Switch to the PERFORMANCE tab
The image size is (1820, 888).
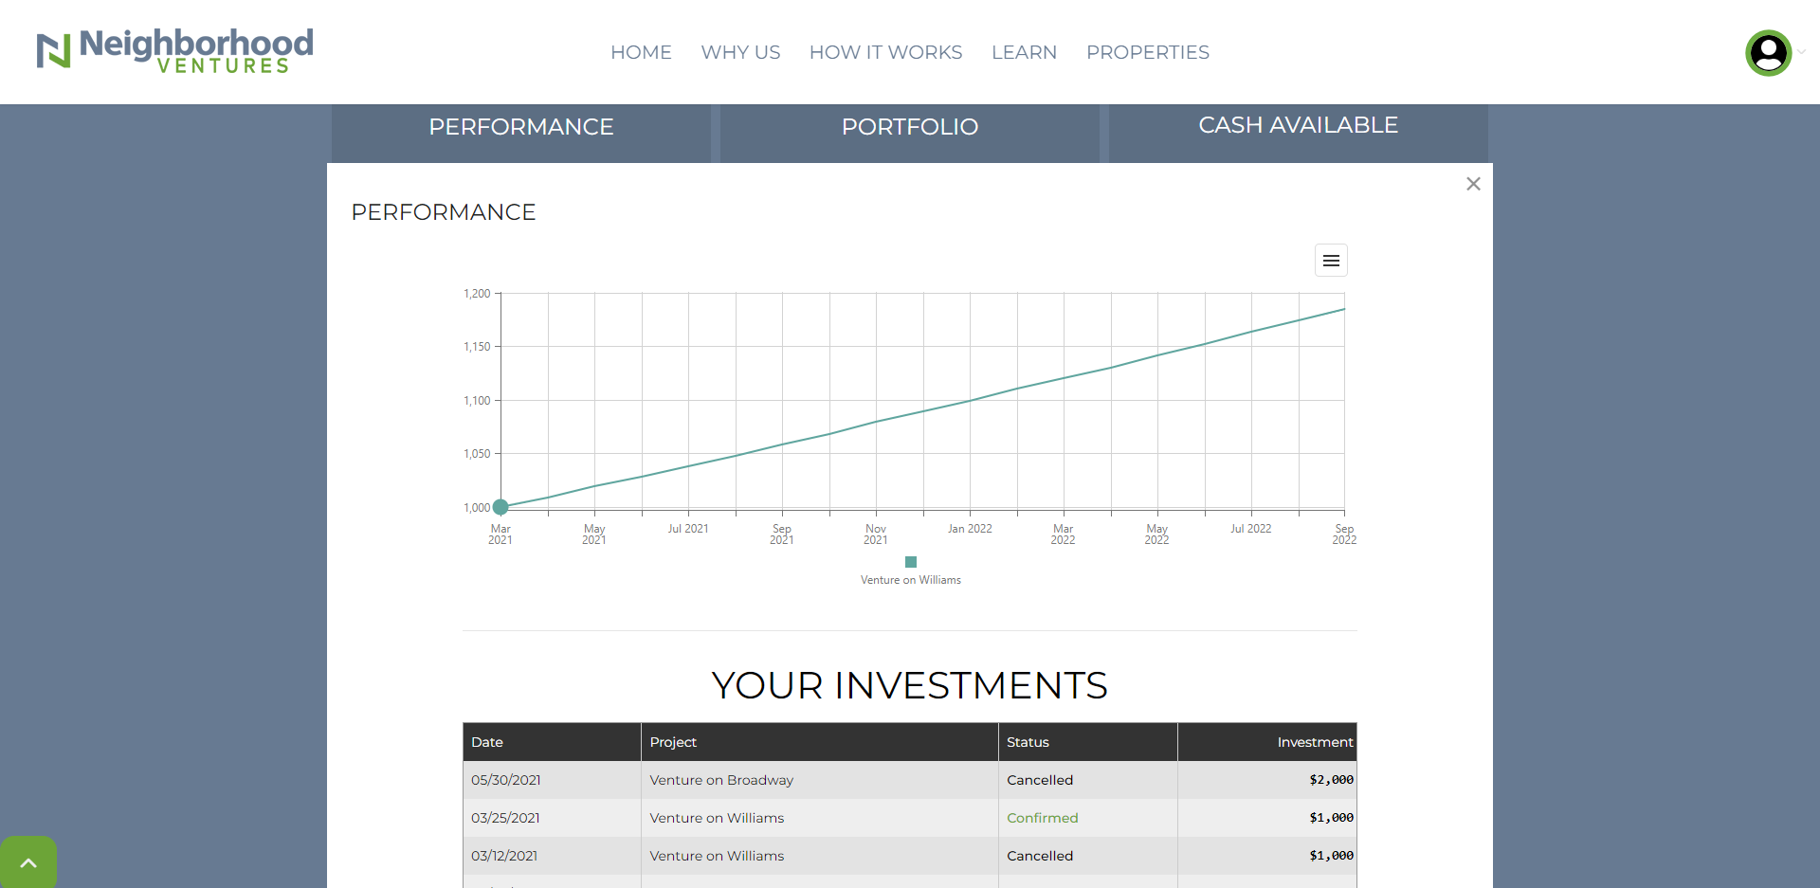coord(520,127)
